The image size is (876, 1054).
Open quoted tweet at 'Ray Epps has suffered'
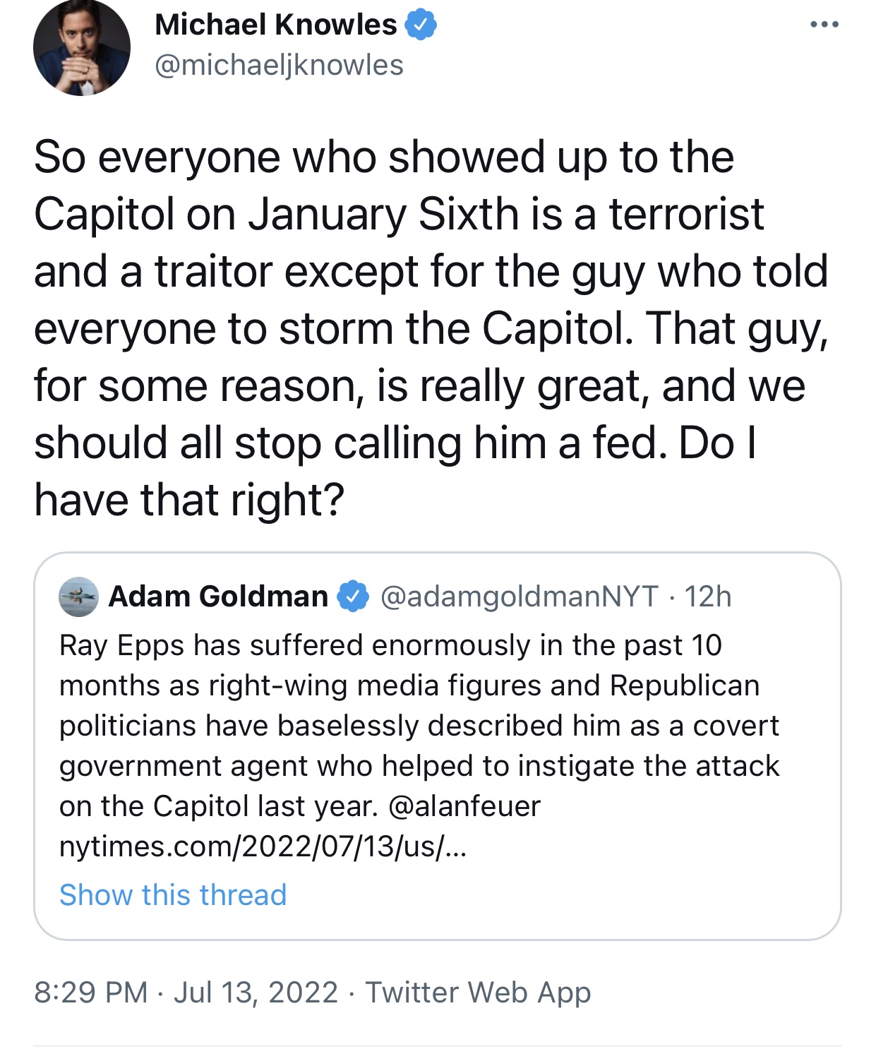[x=390, y=645]
